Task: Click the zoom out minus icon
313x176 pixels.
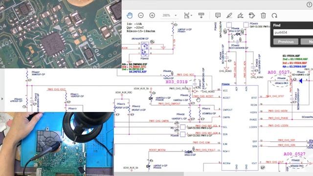Action: (141, 15)
